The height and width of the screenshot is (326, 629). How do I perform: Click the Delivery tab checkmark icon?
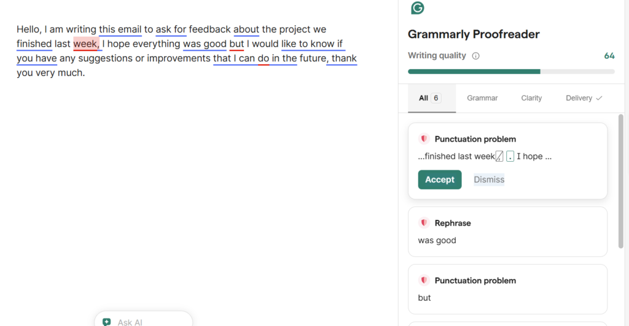(x=599, y=98)
